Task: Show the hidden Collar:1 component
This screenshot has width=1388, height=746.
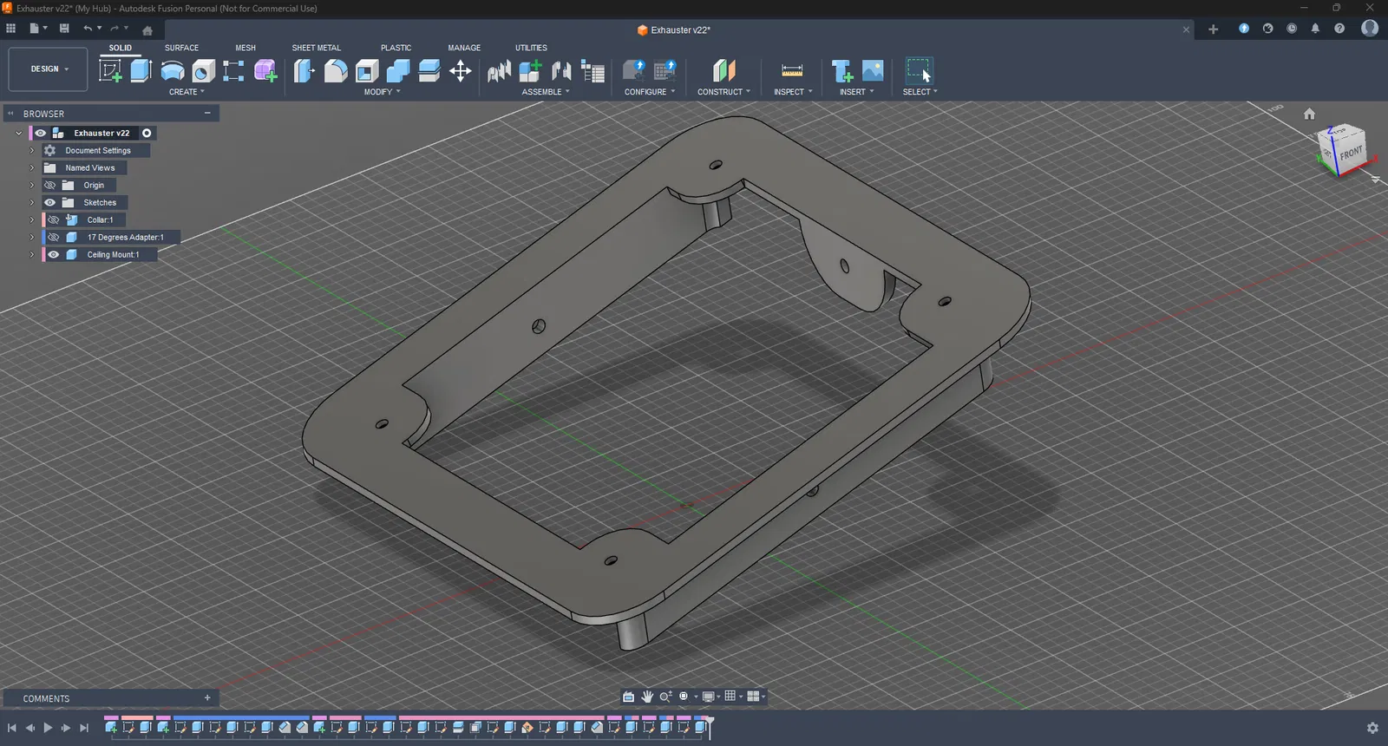Action: pyautogui.click(x=54, y=220)
